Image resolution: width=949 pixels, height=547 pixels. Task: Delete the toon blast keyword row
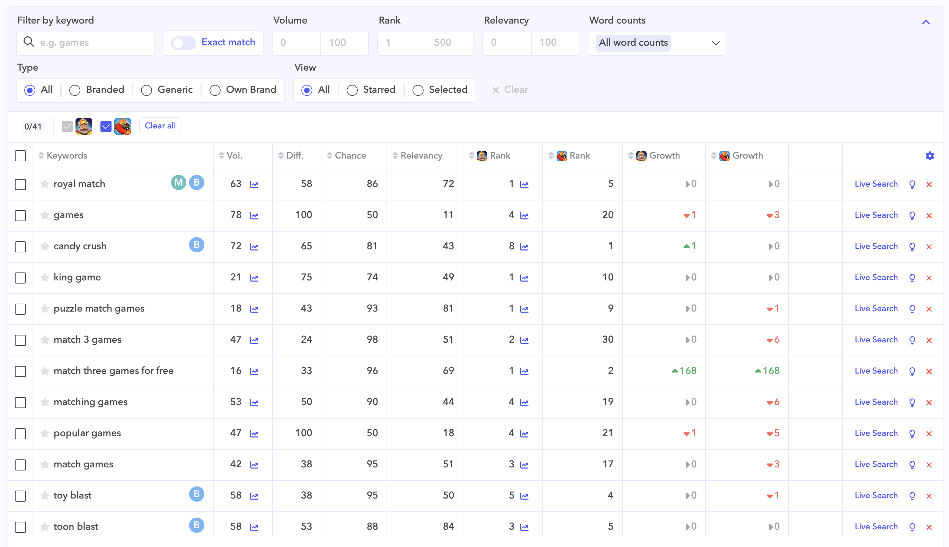coord(929,527)
